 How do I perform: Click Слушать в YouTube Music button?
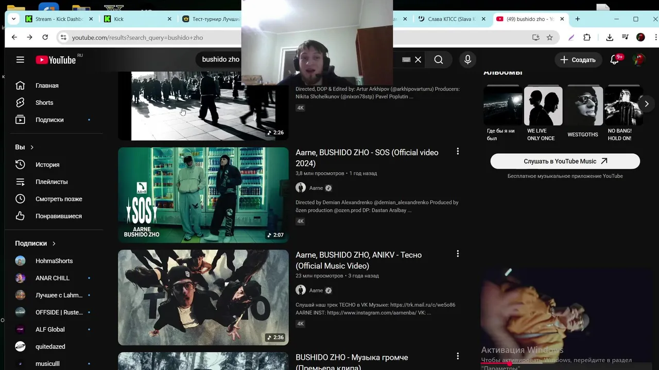pyautogui.click(x=565, y=161)
